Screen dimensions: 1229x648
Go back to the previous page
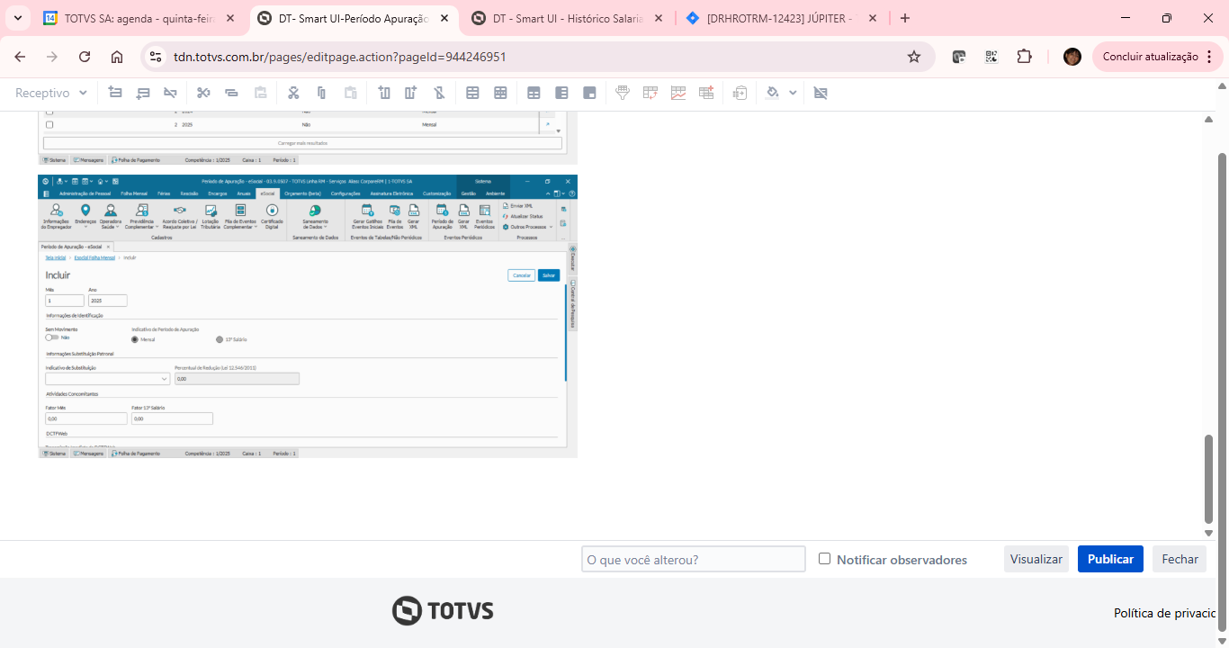tap(20, 57)
